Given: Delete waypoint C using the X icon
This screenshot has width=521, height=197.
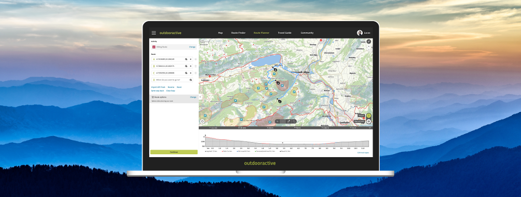Looking at the screenshot, I should pyautogui.click(x=191, y=73).
